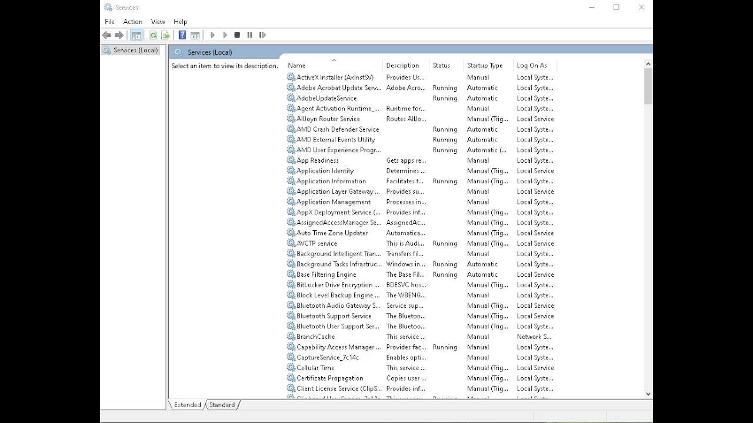
Task: Select Block Level Backup Engine service
Action: click(x=421, y=296)
